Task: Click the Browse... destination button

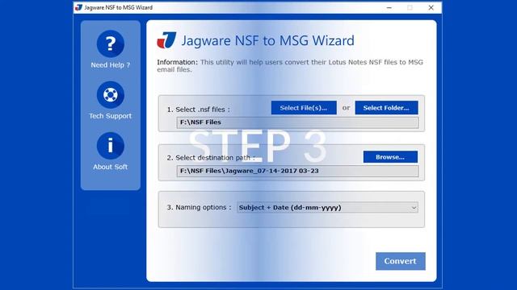Action: click(x=390, y=157)
